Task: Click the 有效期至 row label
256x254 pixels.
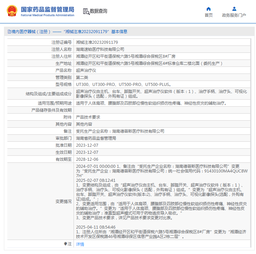Action: [x=63, y=159]
